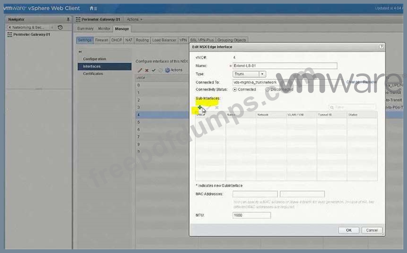Select Interfaces in the settings menu
The height and width of the screenshot is (253, 407).
pyautogui.click(x=105, y=66)
